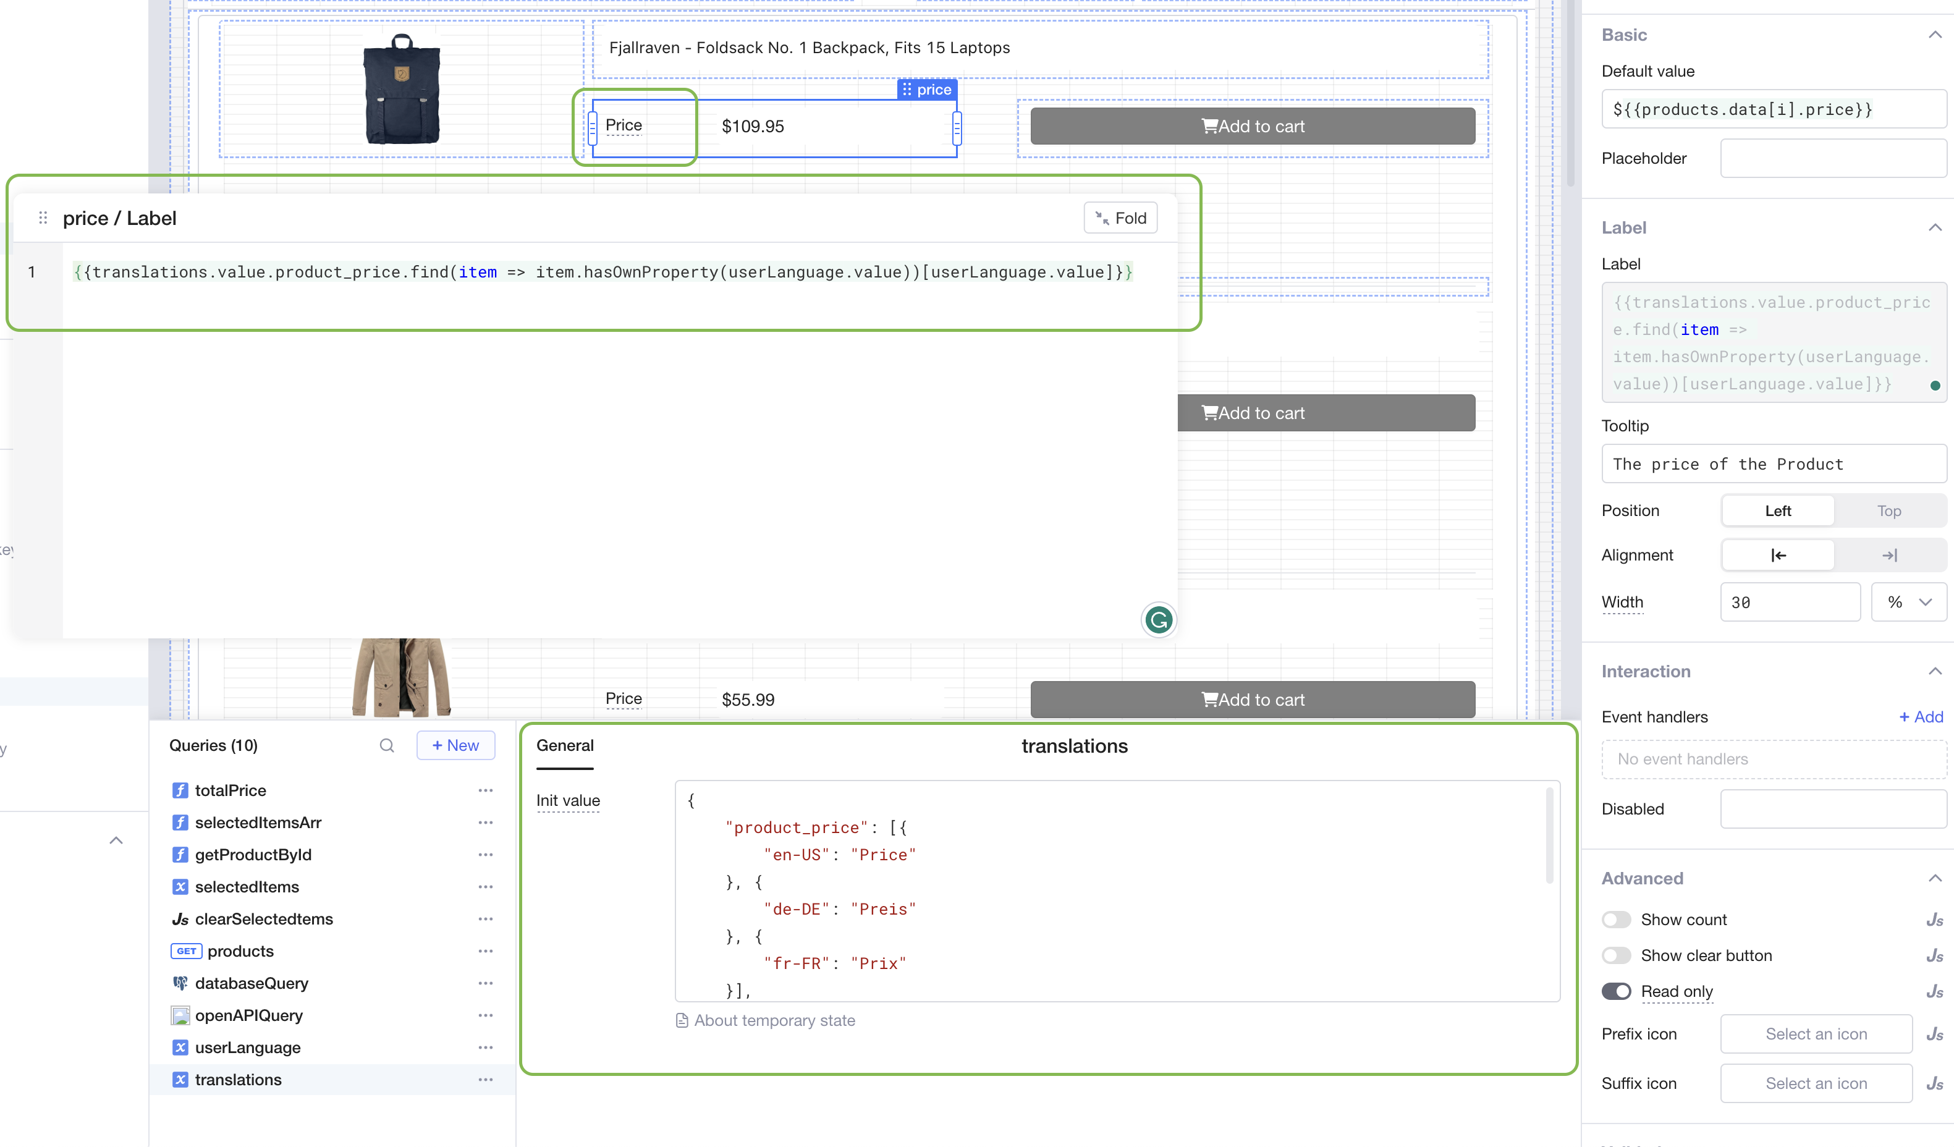Set label position to Top

click(1889, 511)
